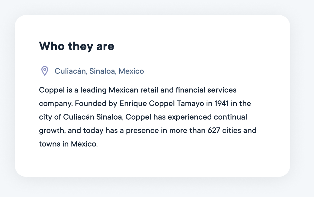Click the word 'leading' in first line
Screen dimensions: 314x197
tap(93, 90)
